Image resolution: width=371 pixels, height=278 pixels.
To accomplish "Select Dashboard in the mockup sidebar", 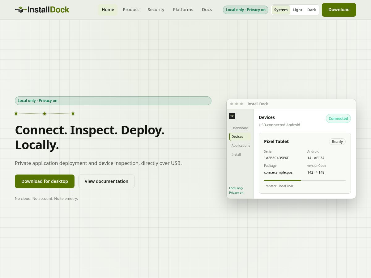I will click(240, 128).
